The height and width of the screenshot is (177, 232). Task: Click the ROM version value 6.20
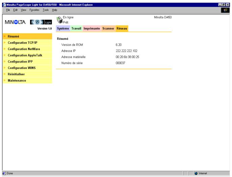(x=119, y=45)
